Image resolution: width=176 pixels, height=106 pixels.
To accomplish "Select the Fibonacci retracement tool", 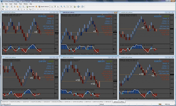I will 21,9.
